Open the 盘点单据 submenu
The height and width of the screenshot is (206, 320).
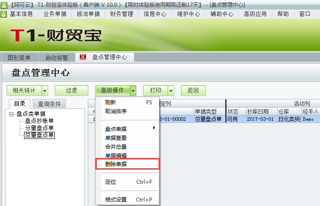[127, 129]
